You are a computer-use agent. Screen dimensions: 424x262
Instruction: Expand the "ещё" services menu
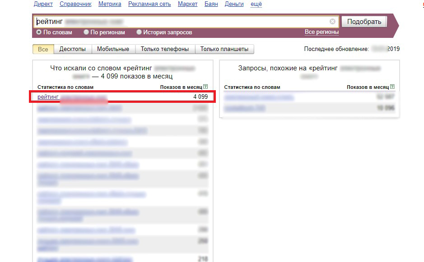click(x=256, y=4)
